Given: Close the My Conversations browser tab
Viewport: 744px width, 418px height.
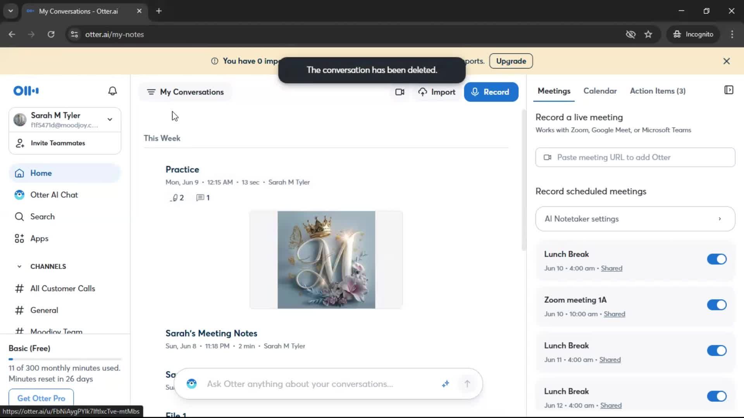Looking at the screenshot, I should click(x=139, y=11).
